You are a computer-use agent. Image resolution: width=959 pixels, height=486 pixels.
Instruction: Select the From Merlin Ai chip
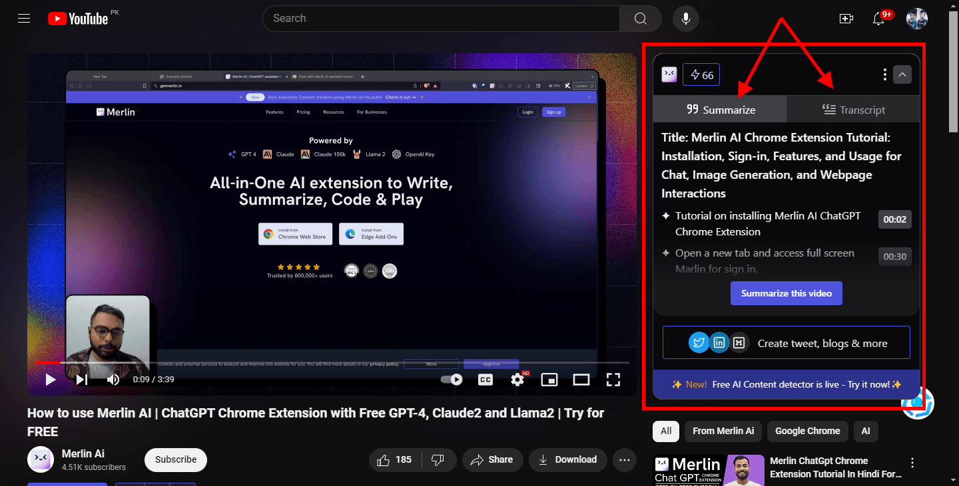coord(723,431)
